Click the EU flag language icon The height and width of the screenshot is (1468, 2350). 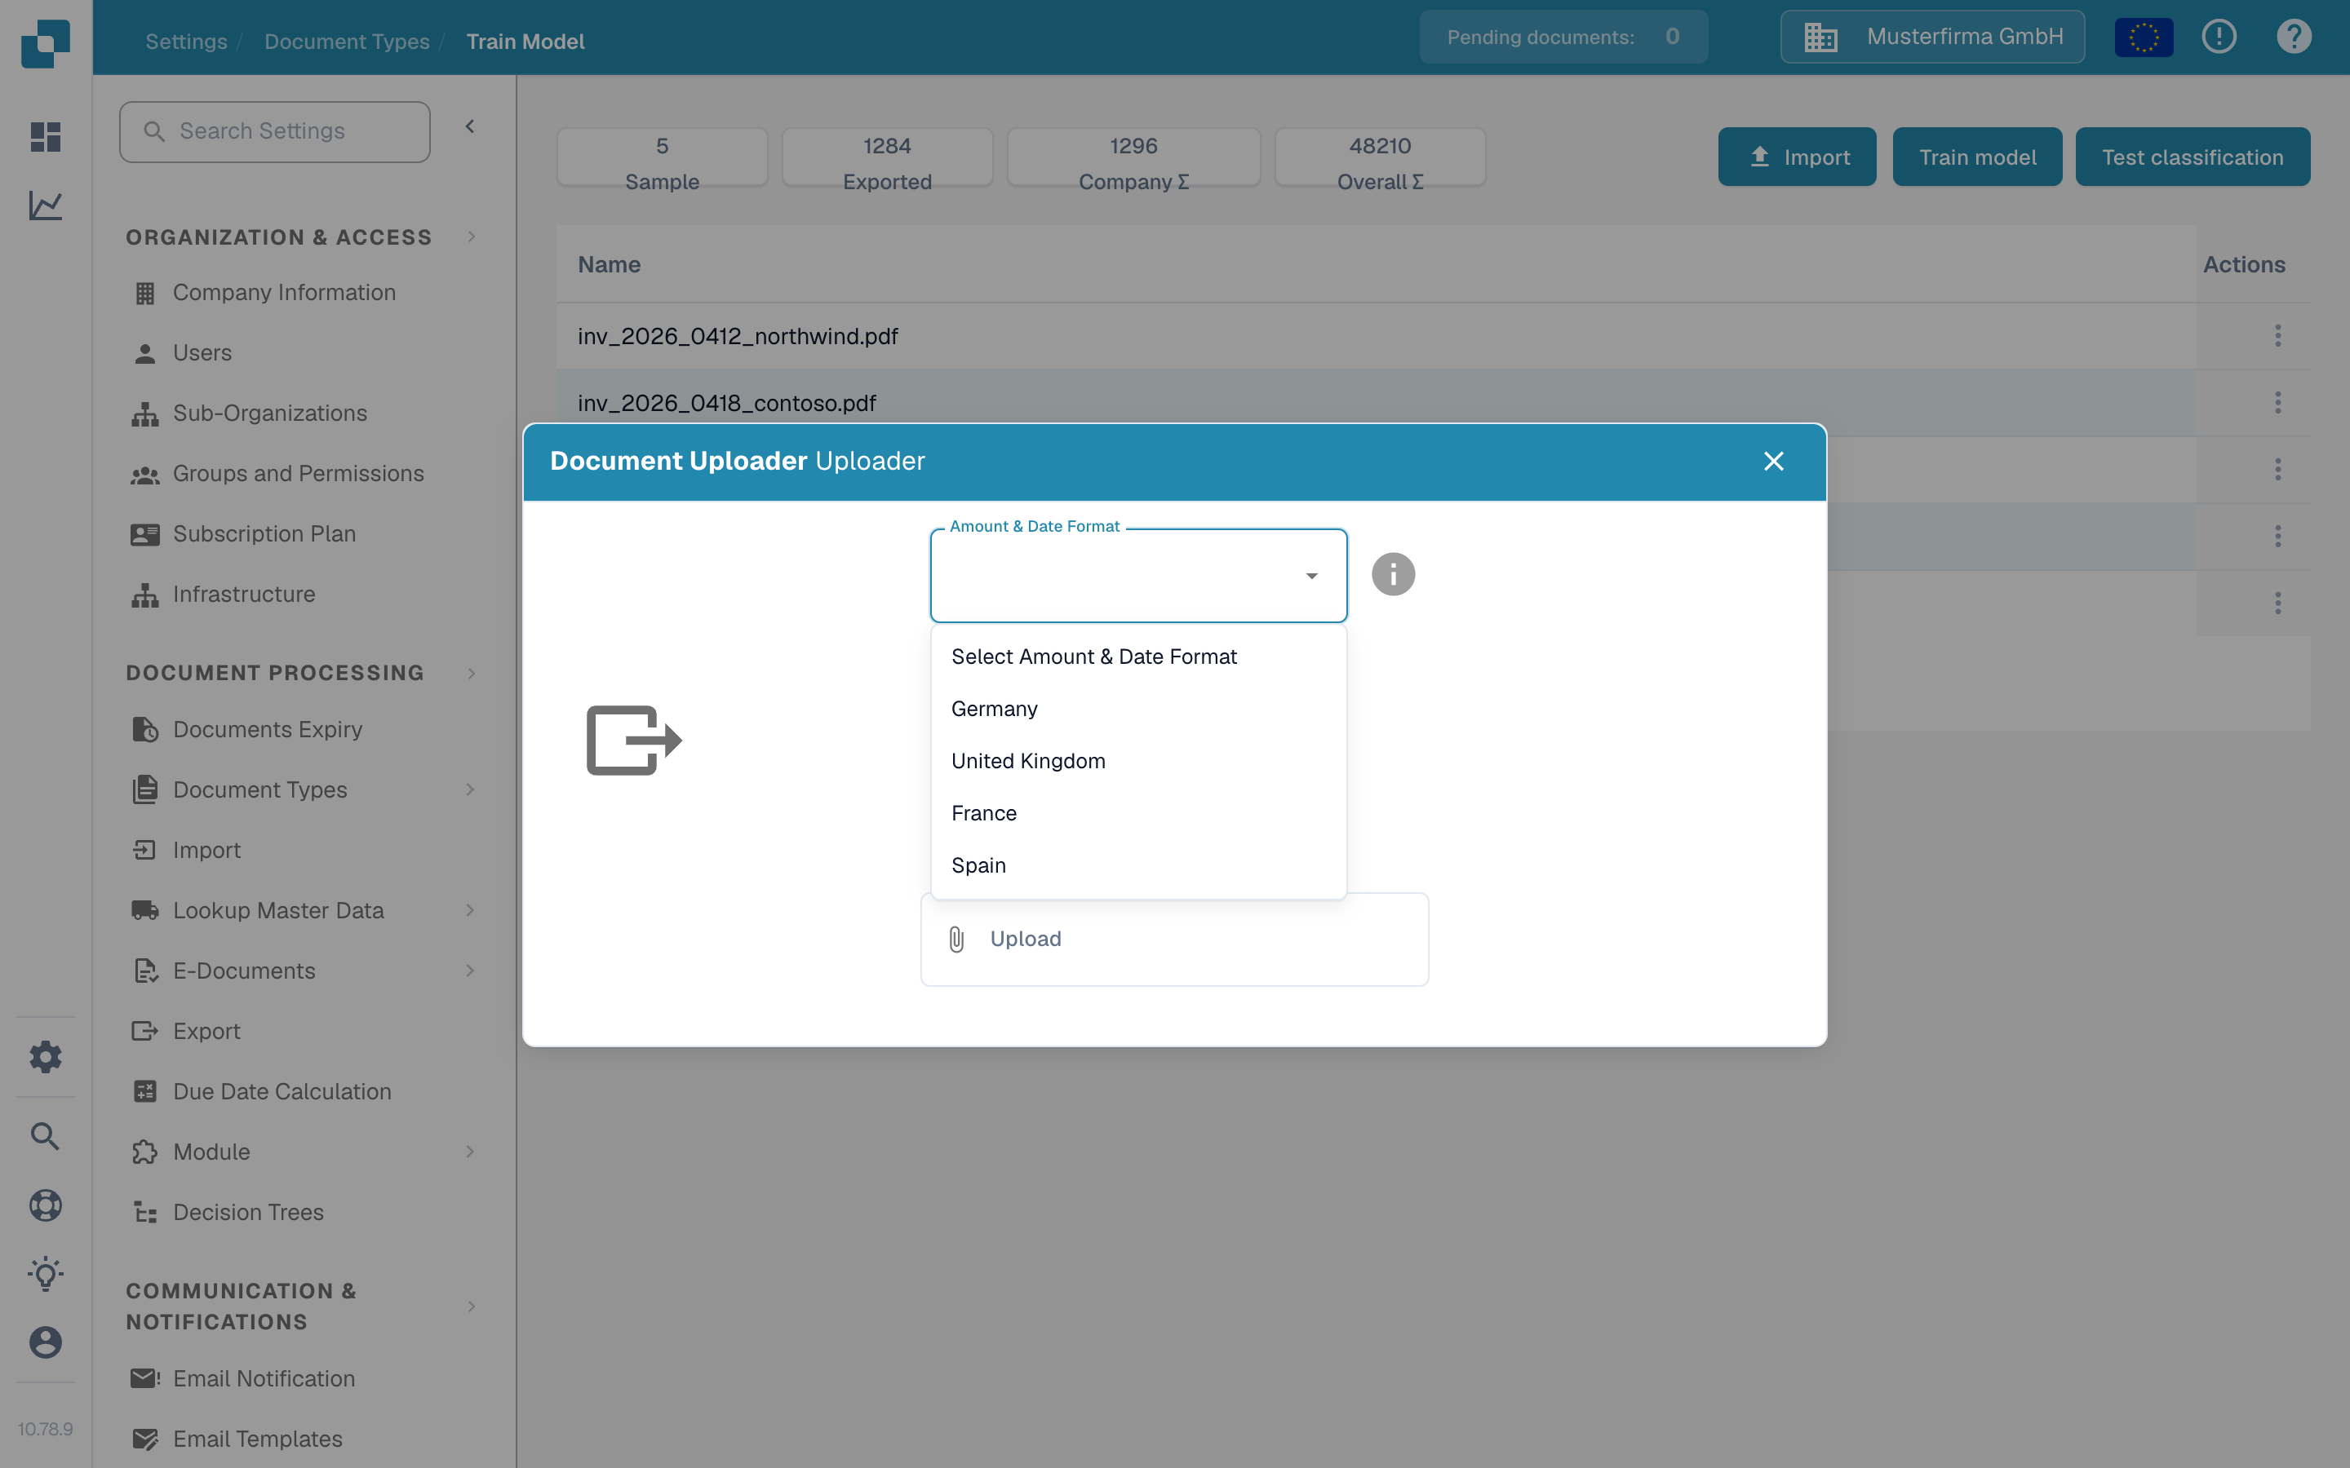coord(2144,38)
